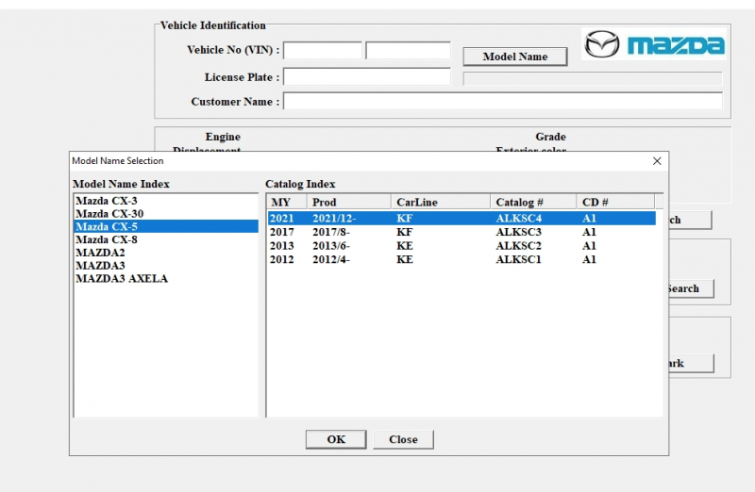Click the A1 CD cell in 2012 row
Viewport: 755px width, 492px height.
589,259
